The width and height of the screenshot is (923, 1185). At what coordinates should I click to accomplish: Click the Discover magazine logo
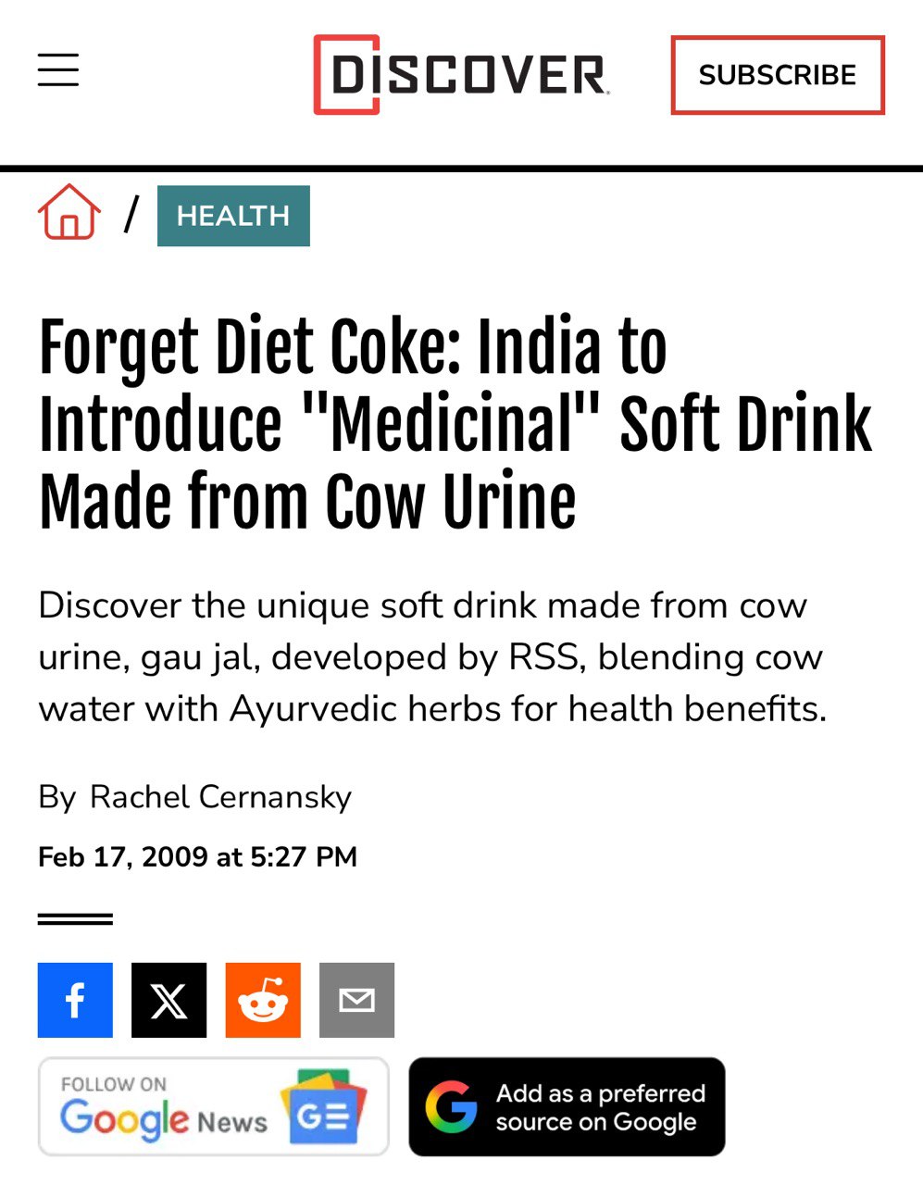461,75
